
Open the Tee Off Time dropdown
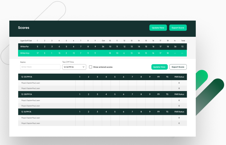click(x=74, y=67)
